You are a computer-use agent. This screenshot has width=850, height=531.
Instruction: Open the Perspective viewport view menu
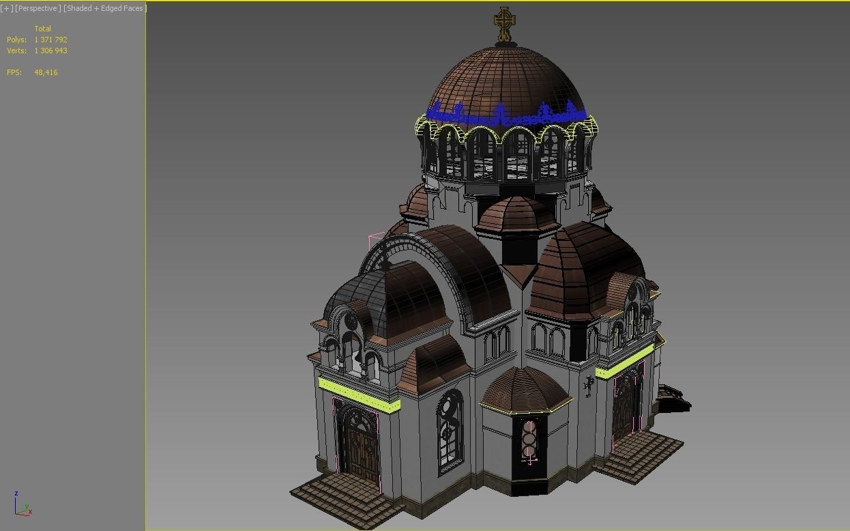pyautogui.click(x=38, y=8)
